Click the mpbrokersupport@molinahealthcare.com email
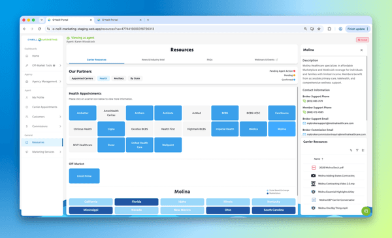Screen dimensions: 392x238 point(330,123)
